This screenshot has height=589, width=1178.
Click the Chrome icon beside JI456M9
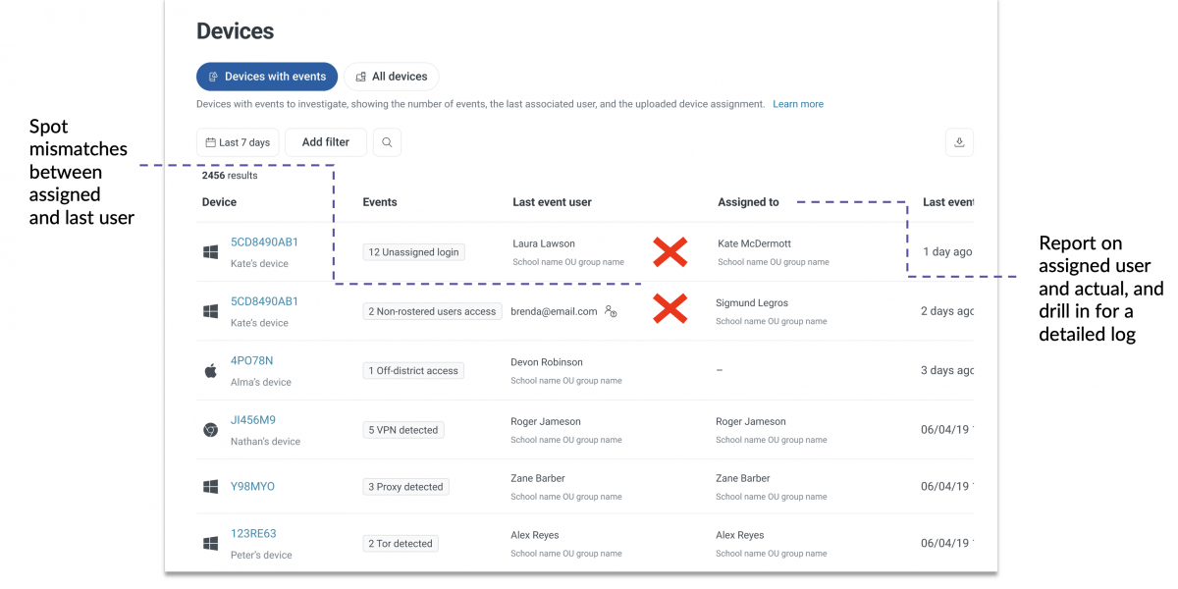210,430
